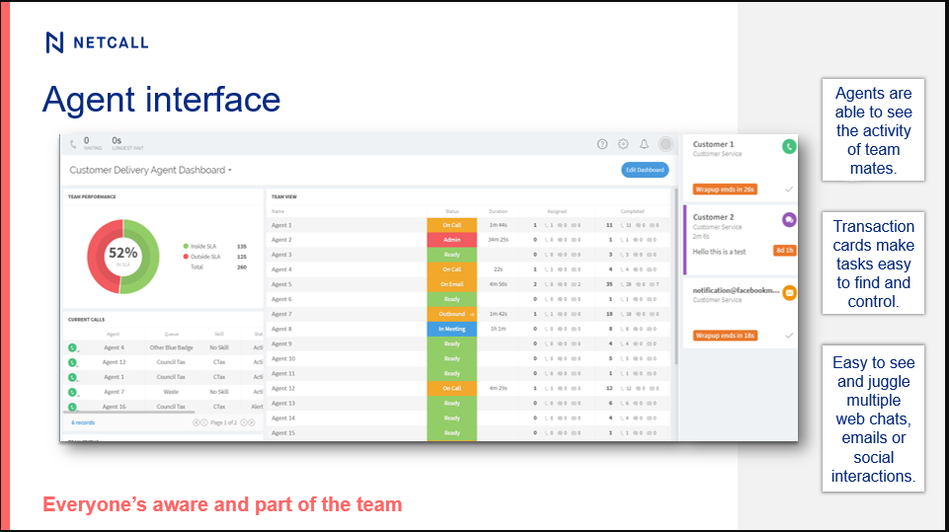949x532 pixels.
Task: Click Agent 10 name in Team View
Action: point(283,359)
